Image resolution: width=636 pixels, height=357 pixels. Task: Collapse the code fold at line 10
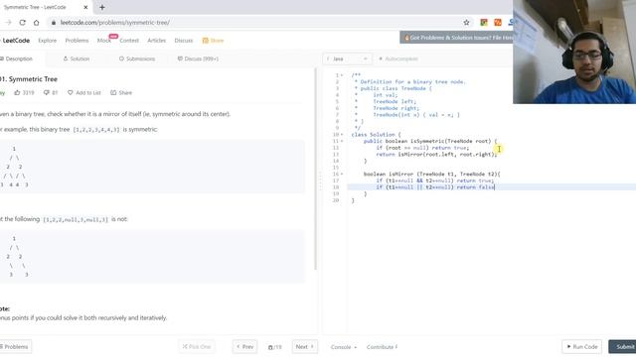click(342, 135)
